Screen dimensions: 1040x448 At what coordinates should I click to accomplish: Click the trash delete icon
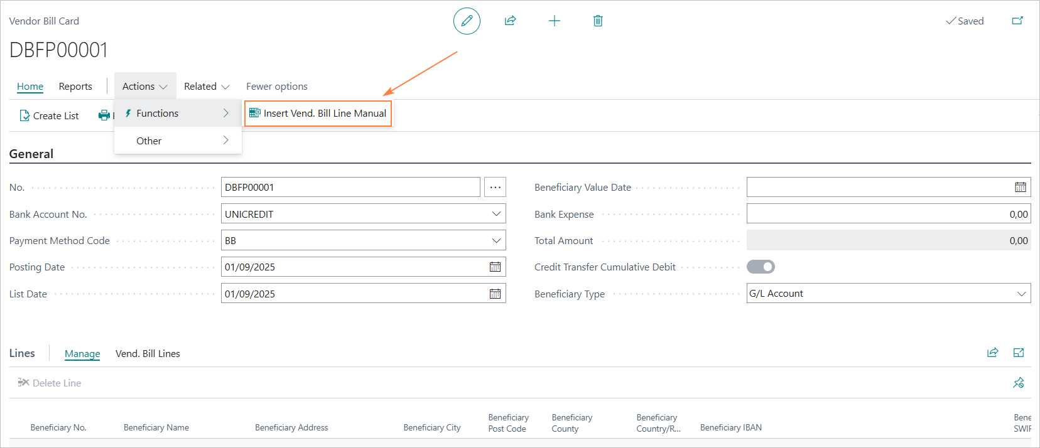[x=598, y=21]
